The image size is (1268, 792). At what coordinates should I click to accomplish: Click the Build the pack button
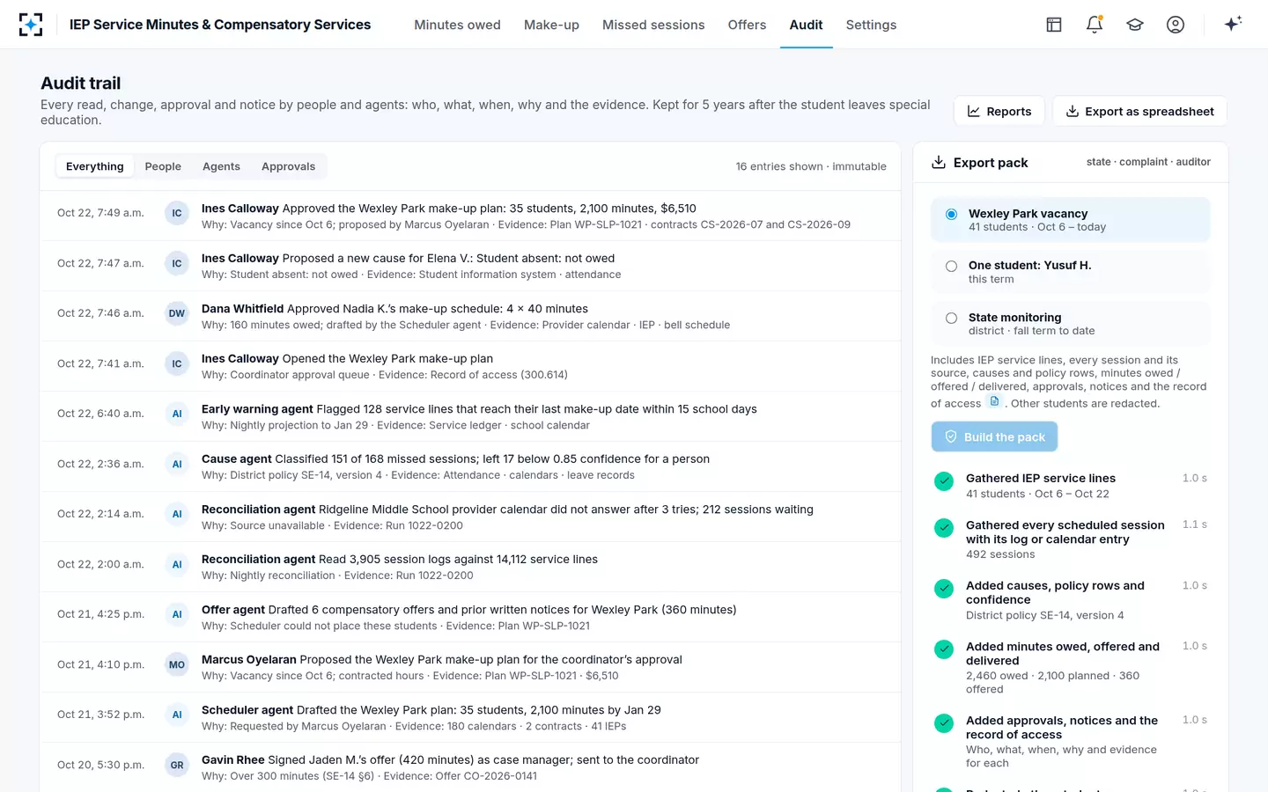click(x=994, y=436)
